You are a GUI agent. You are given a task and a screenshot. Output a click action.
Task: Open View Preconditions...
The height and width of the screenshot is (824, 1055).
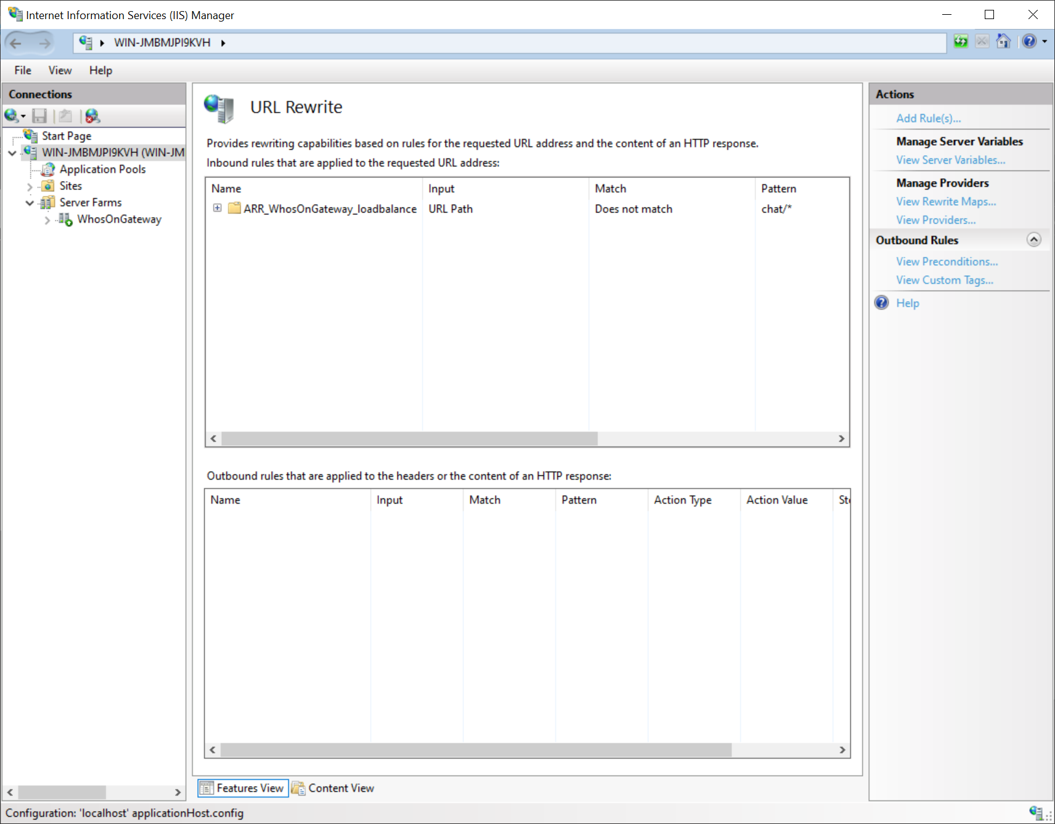947,262
